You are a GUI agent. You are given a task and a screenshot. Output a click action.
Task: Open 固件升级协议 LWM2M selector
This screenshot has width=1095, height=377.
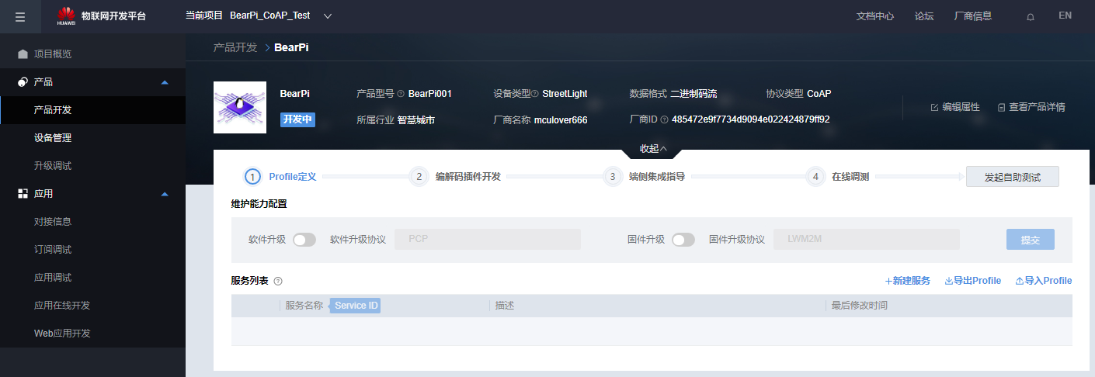867,240
